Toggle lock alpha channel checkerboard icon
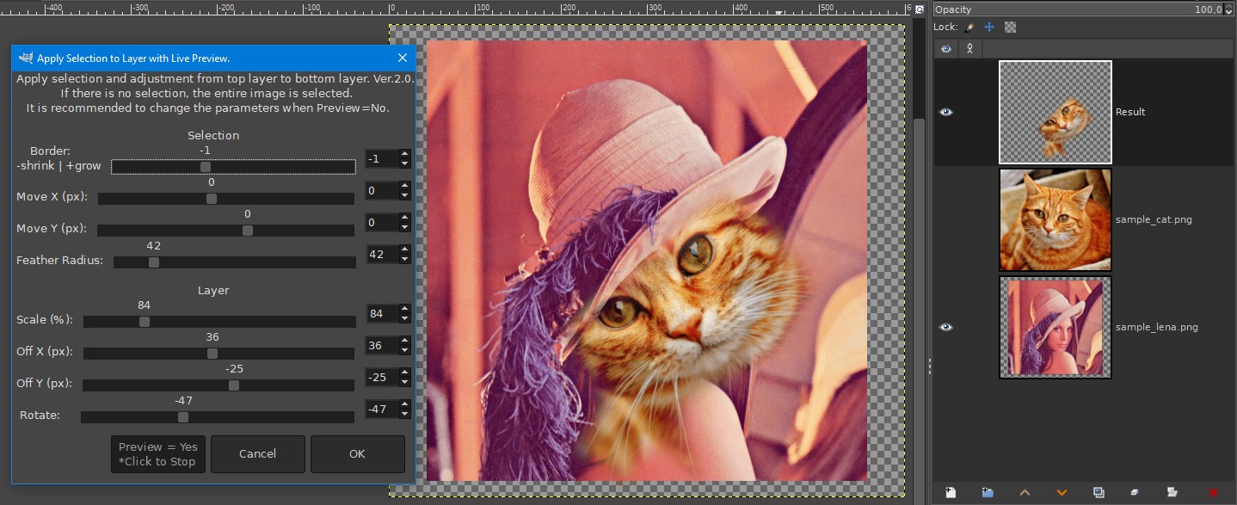Viewport: 1237px width, 505px height. click(x=1010, y=28)
